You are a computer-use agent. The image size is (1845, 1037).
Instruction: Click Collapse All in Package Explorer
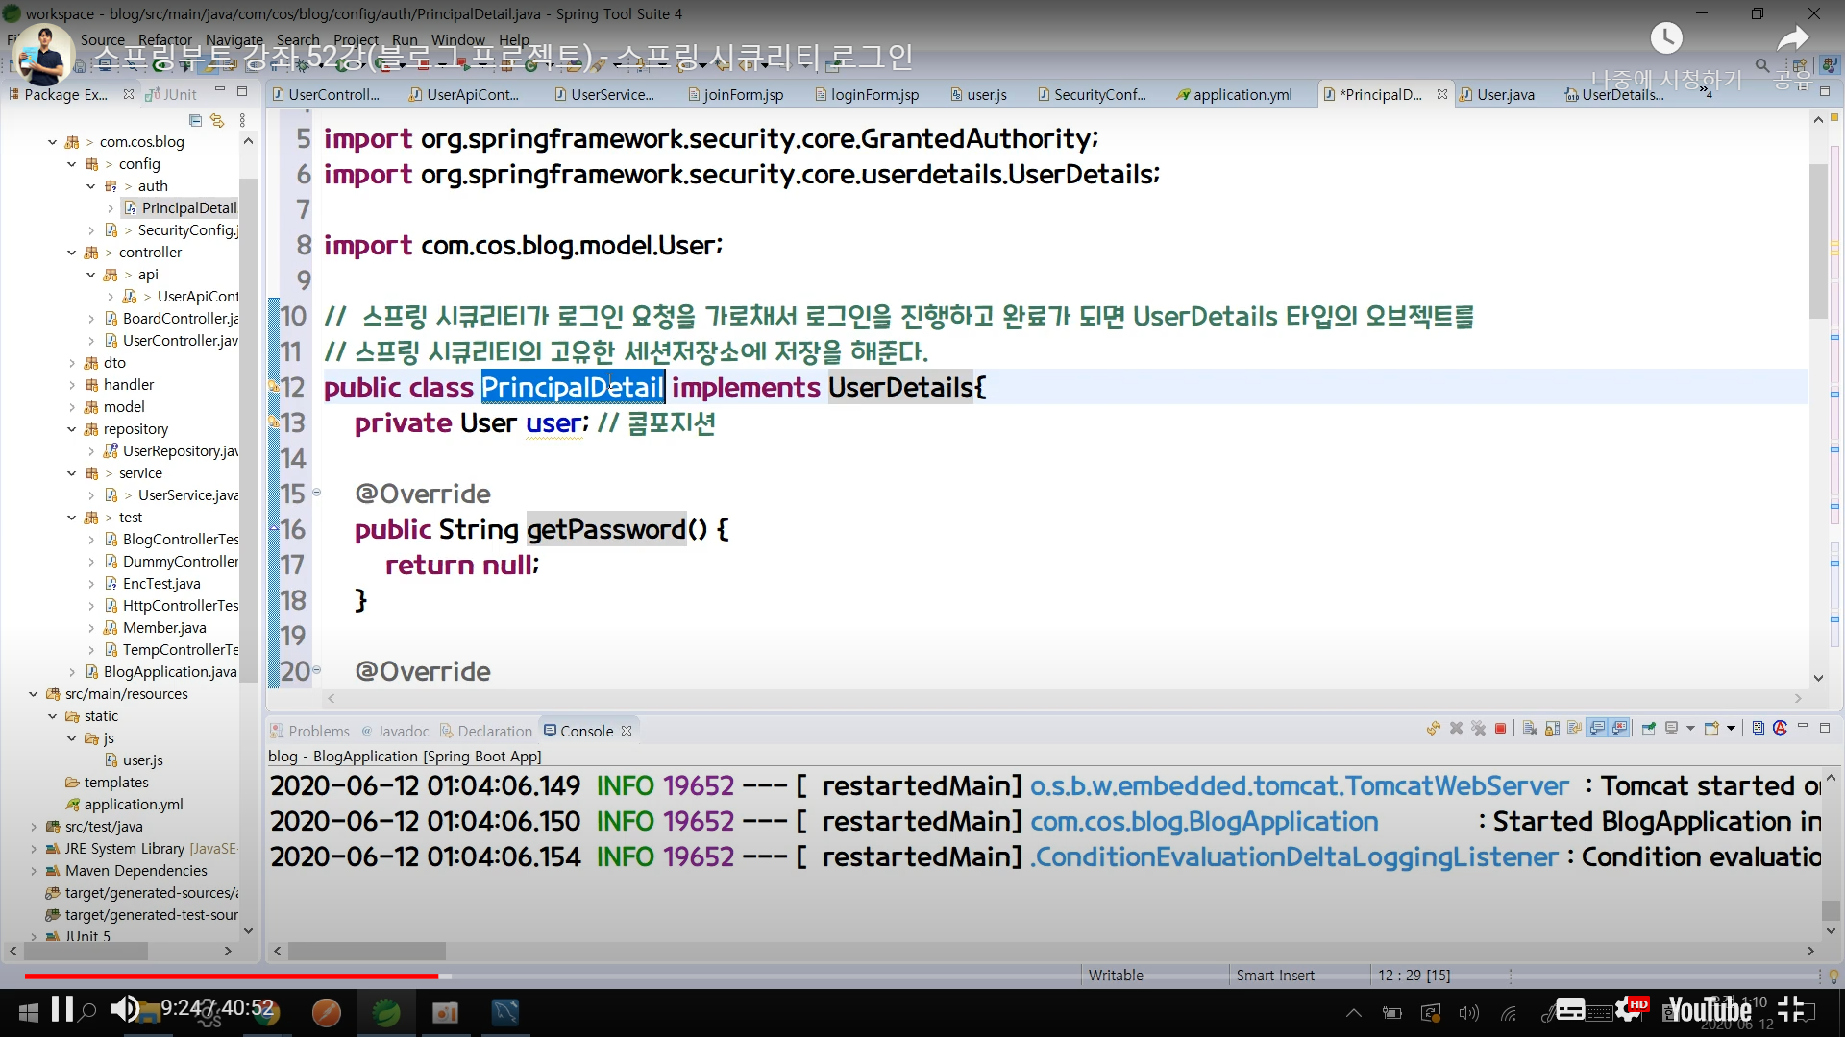[195, 121]
